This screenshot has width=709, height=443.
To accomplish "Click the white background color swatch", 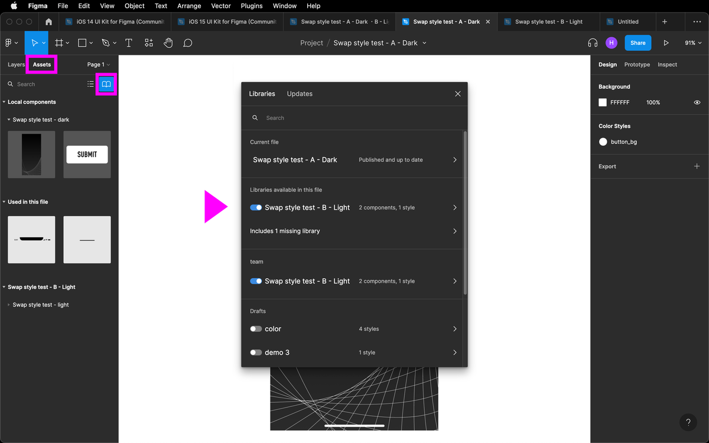I will [603, 103].
